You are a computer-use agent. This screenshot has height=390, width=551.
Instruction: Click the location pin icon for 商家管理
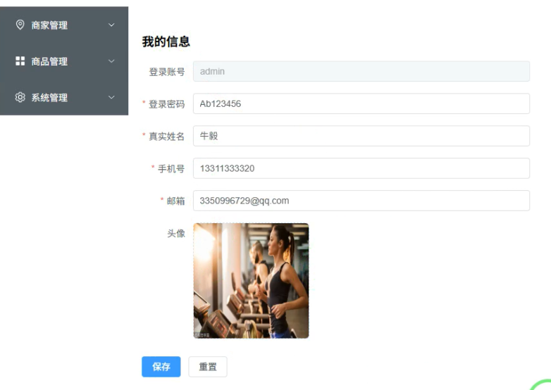tap(20, 25)
